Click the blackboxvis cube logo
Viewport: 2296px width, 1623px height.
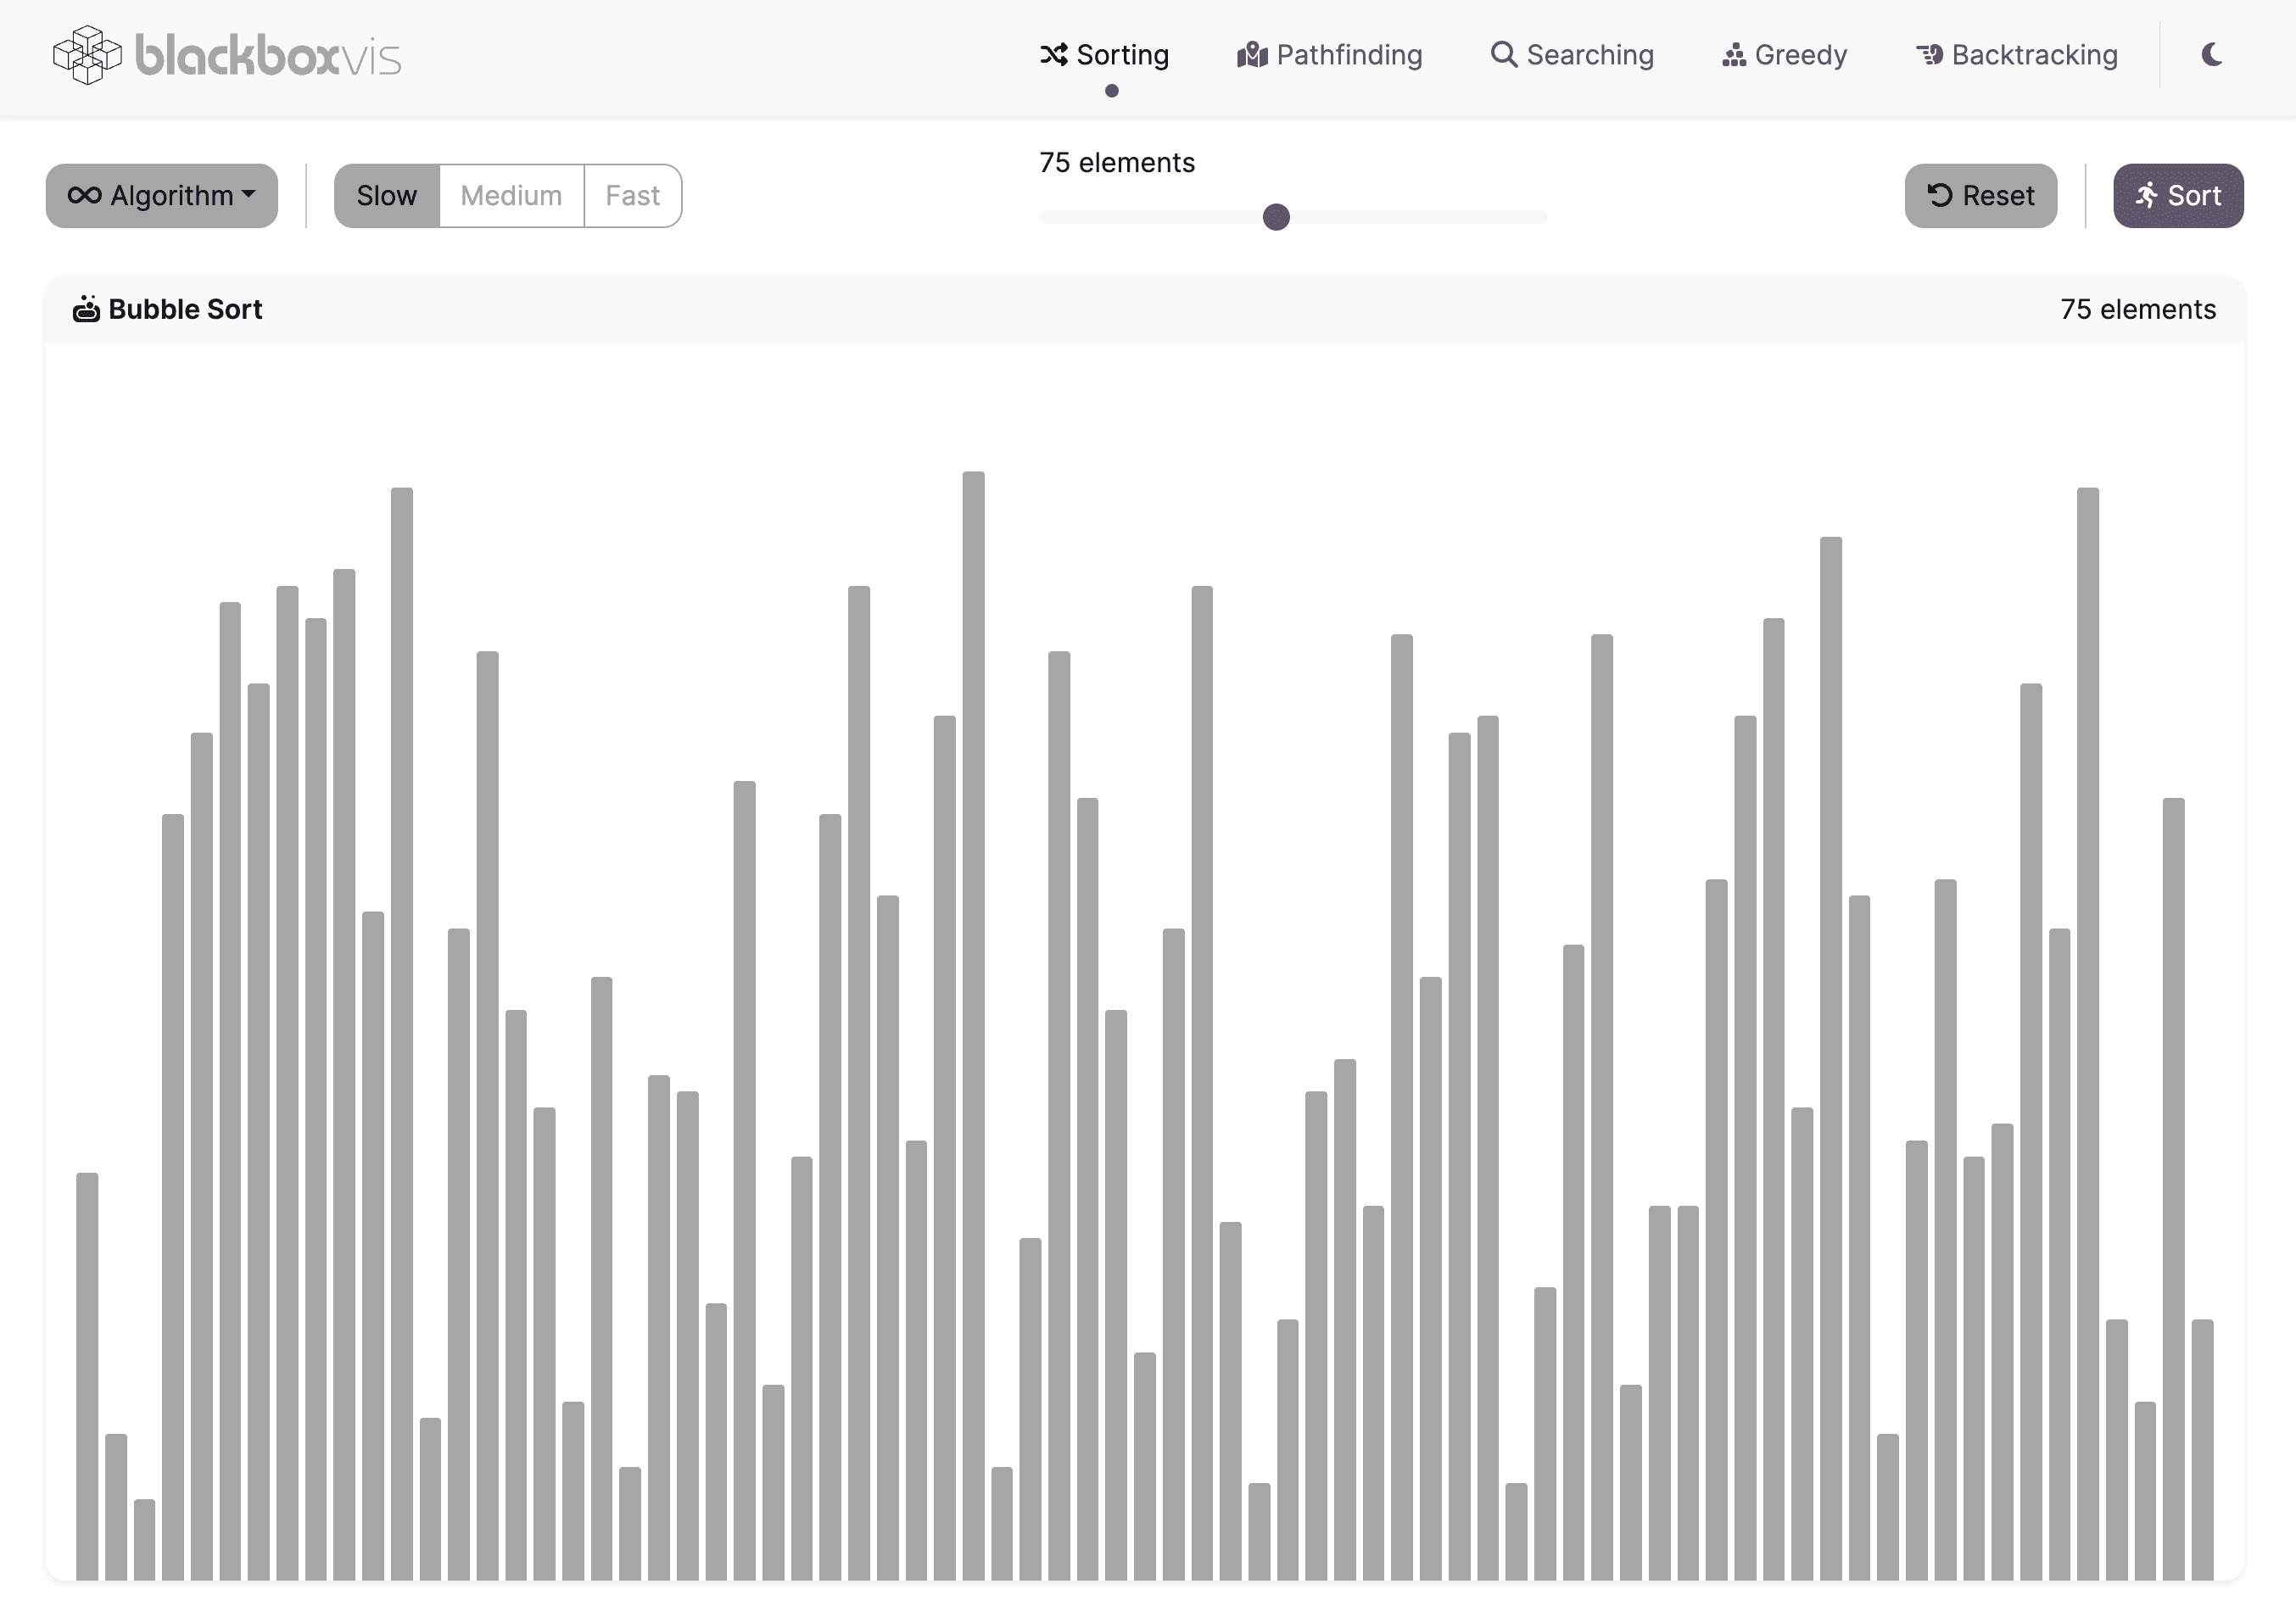coord(88,56)
